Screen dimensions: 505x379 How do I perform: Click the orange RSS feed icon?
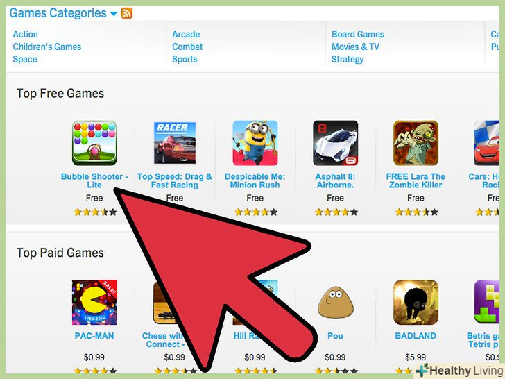126,13
